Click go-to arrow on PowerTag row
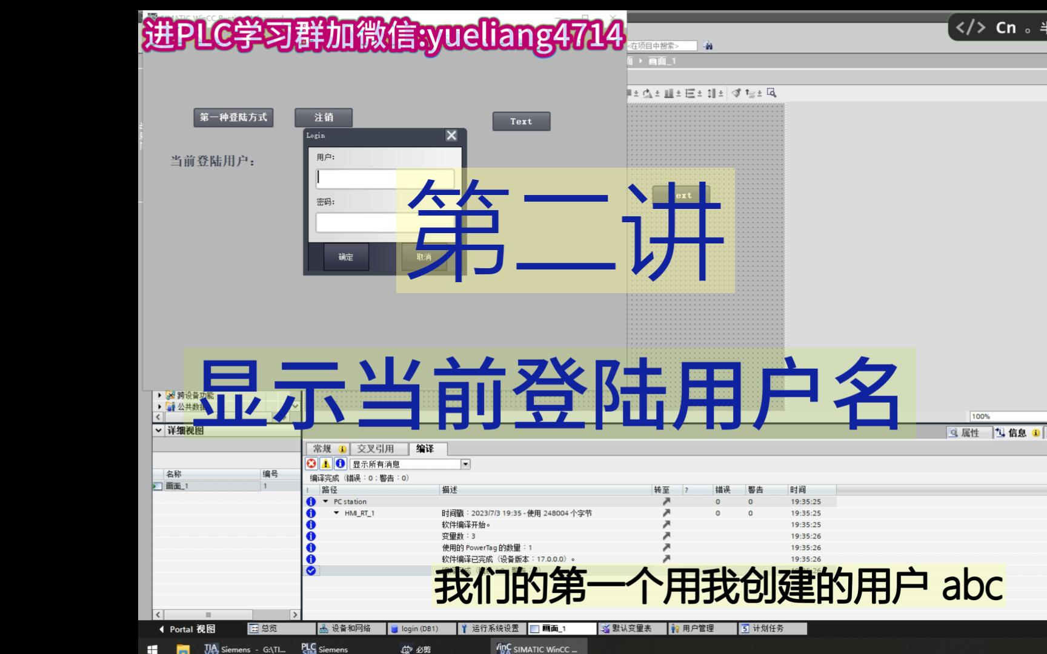Screen dimensions: 1047x654 (666, 547)
